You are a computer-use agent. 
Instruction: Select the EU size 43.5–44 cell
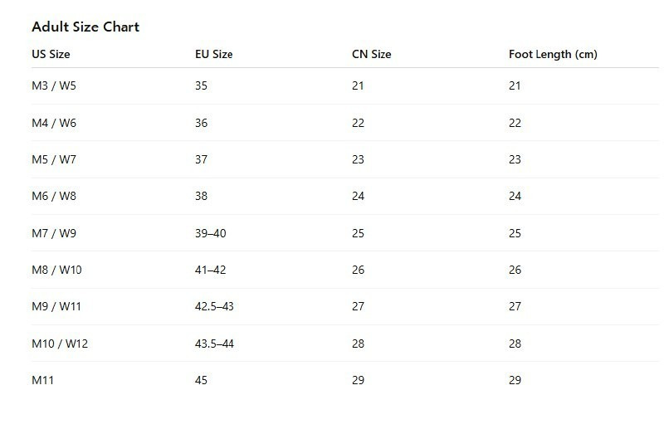click(x=214, y=344)
